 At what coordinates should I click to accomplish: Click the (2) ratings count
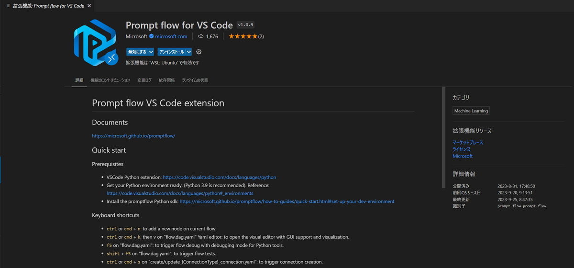coord(261,36)
